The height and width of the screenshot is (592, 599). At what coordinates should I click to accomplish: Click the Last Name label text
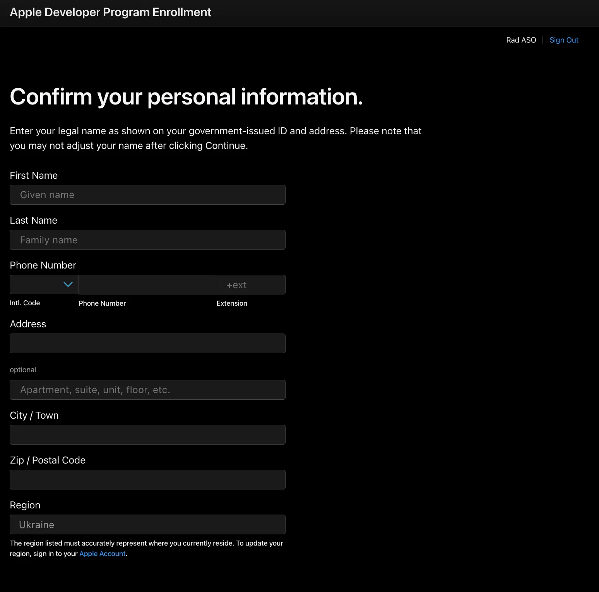[x=33, y=221]
